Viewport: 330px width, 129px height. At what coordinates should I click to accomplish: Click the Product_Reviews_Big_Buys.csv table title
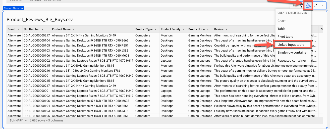pyautogui.click(x=40, y=20)
